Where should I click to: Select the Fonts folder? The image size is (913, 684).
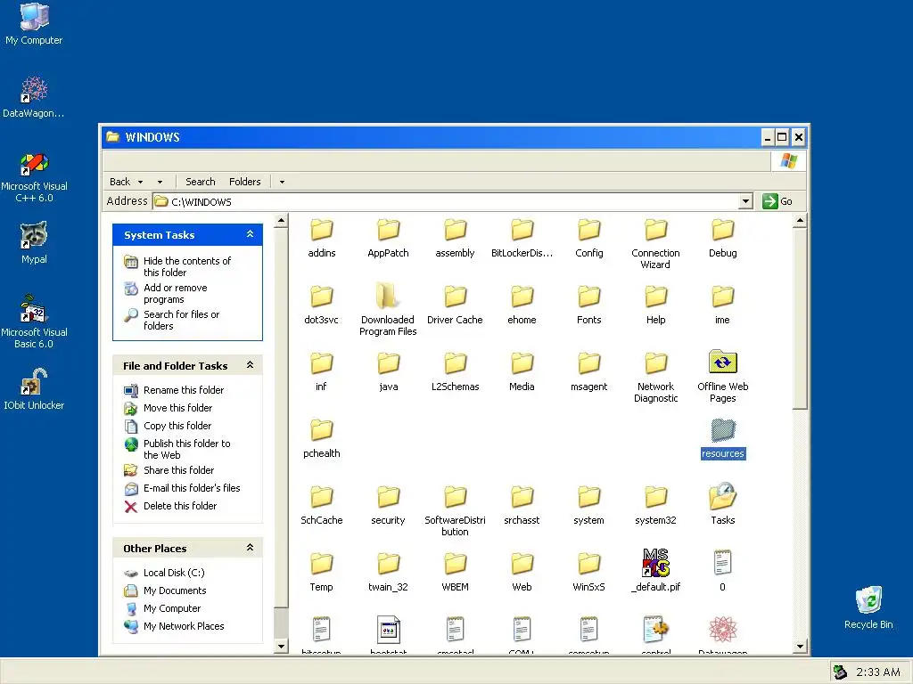[588, 305]
